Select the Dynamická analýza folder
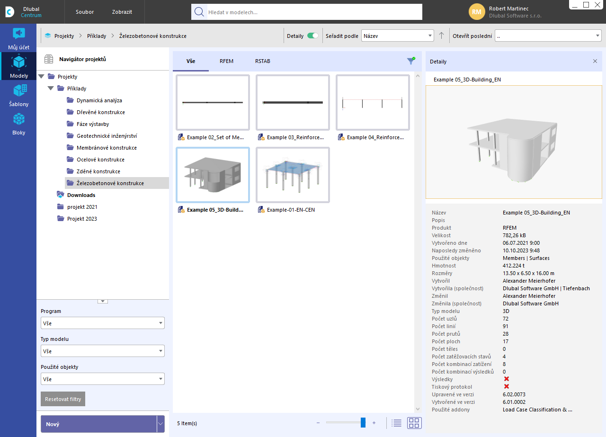Viewport: 606px width, 437px height. [x=99, y=100]
